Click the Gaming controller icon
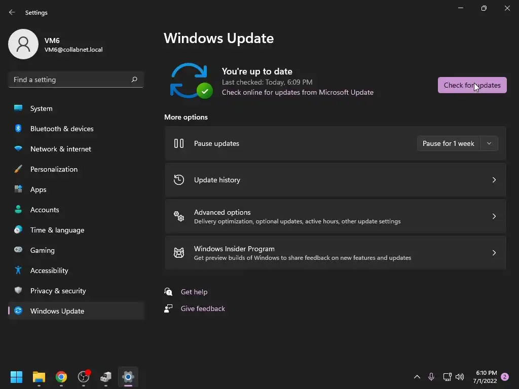Viewport: 519px width, 389px height. (18, 250)
